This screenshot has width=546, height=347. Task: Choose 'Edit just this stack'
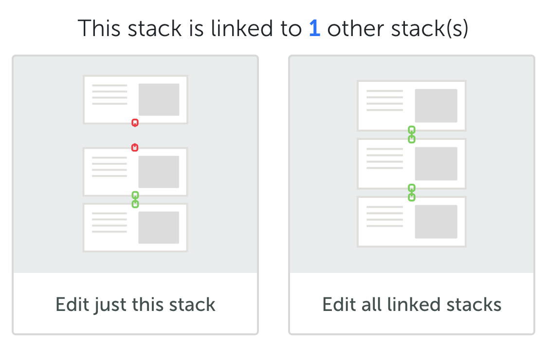(x=135, y=305)
